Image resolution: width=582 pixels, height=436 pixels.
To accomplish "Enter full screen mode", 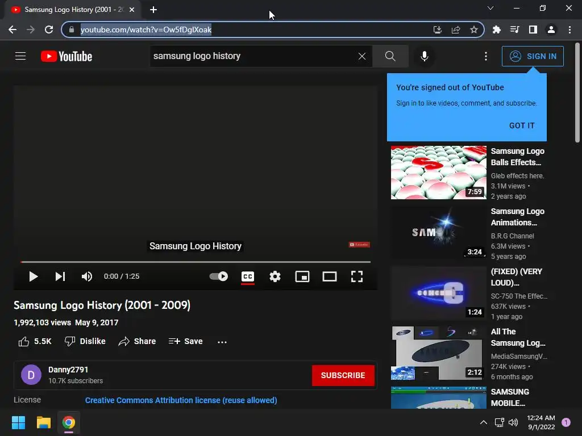I will (357, 276).
